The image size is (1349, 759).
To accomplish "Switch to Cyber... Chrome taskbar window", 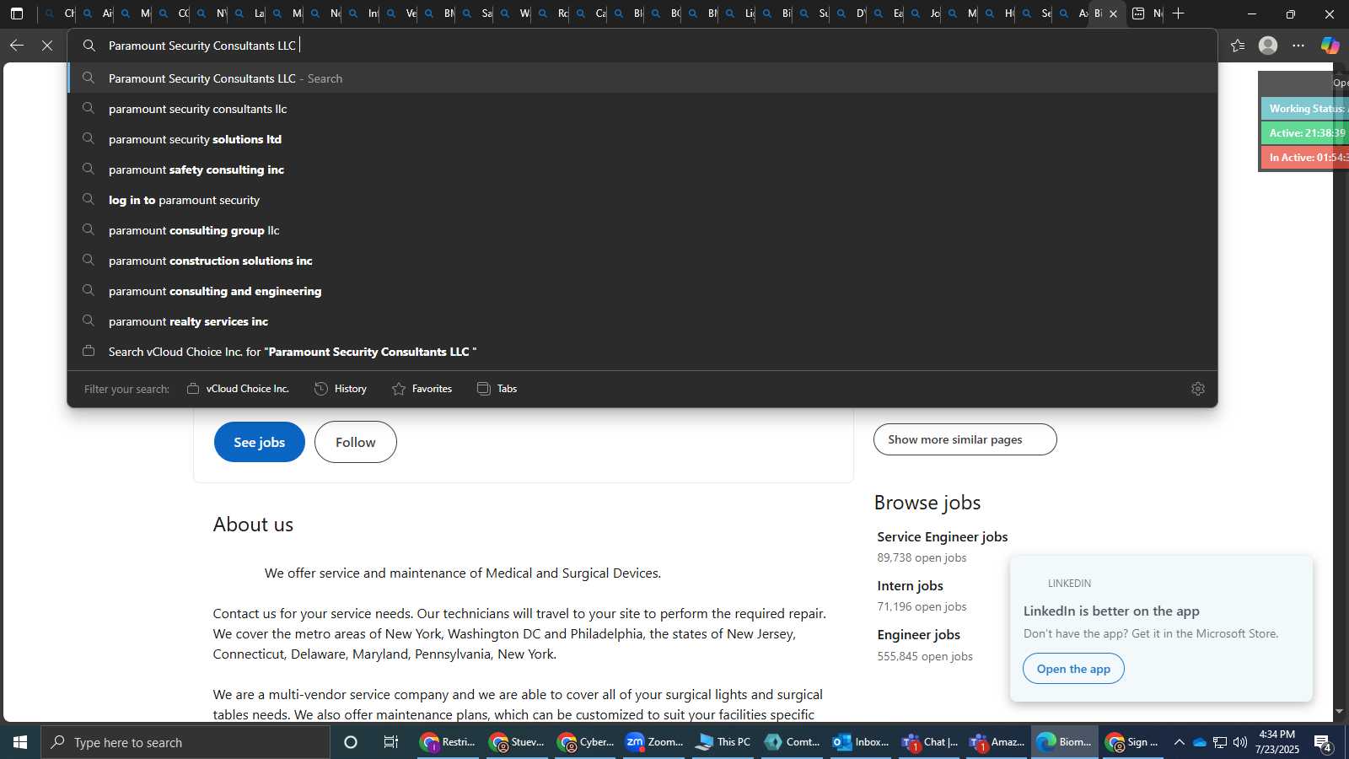I will pyautogui.click(x=586, y=742).
